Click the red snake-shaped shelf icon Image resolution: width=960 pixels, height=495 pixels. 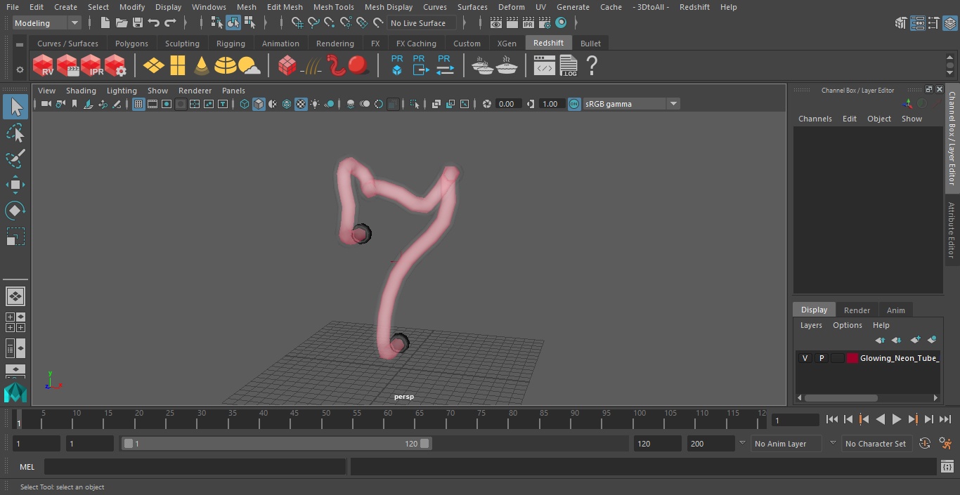point(336,66)
